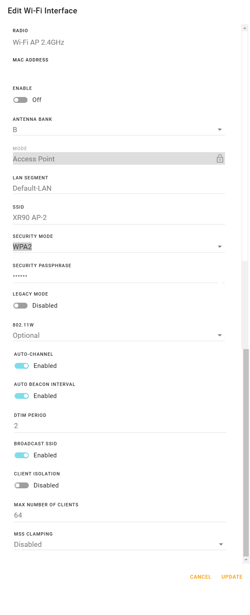This screenshot has height=615, width=250.
Task: Click the DTIM Period input field
Action: click(x=120, y=426)
